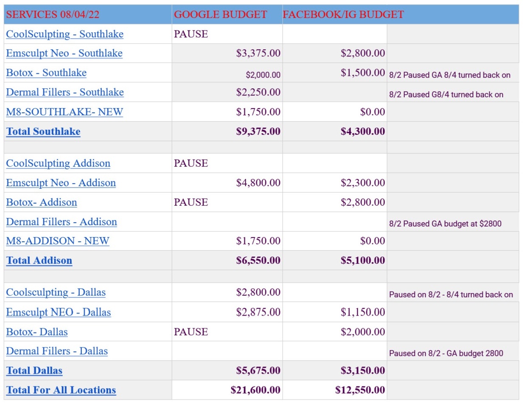Open Dermal Fillers - Southlake link
The height and width of the screenshot is (406, 524).
pos(65,92)
